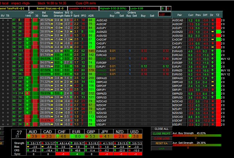Select the USDJPY pair in the center list
Viewport: 234px width, 158px height.
pyautogui.click(x=101, y=124)
